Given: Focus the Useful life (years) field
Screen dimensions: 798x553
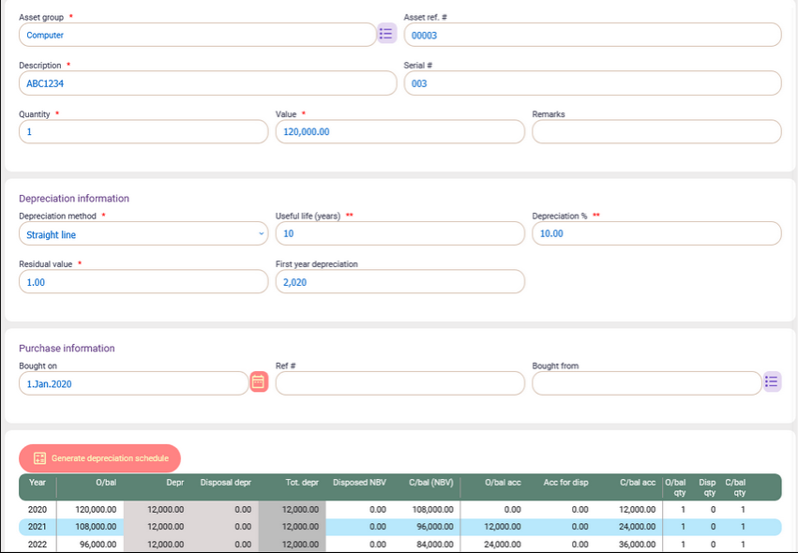Looking at the screenshot, I should [399, 233].
